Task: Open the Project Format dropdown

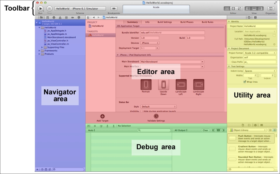Action: pyautogui.click(x=260, y=53)
